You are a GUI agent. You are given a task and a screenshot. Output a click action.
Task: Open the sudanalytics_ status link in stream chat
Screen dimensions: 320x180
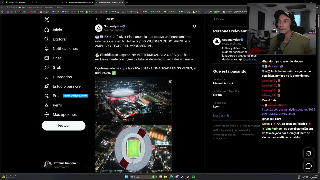point(288,112)
